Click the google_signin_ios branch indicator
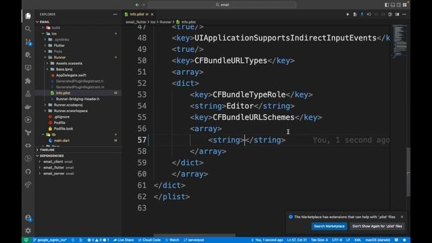This screenshot has height=243, width=432. tap(50, 240)
